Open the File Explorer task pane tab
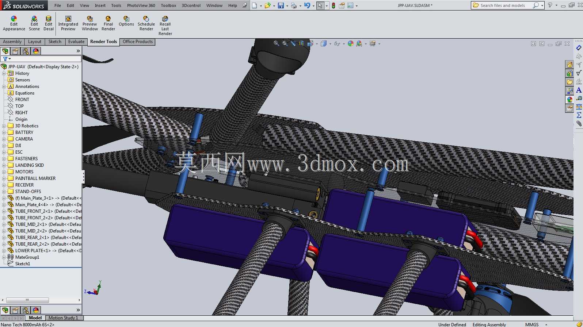 point(569,82)
